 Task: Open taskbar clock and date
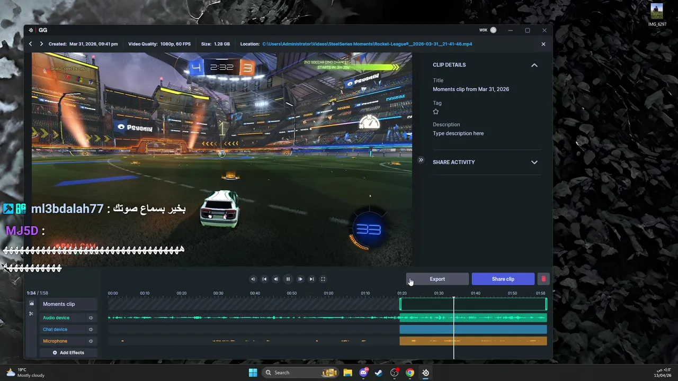[663, 373]
